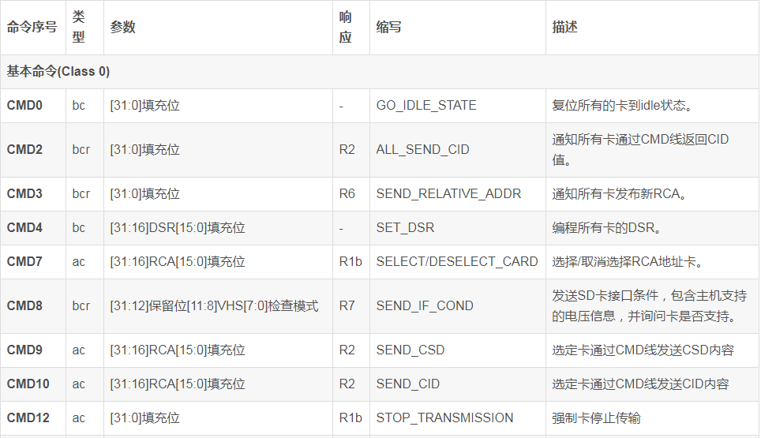Click the R7 response cell
Screen dimensions: 761x438
coord(347,305)
